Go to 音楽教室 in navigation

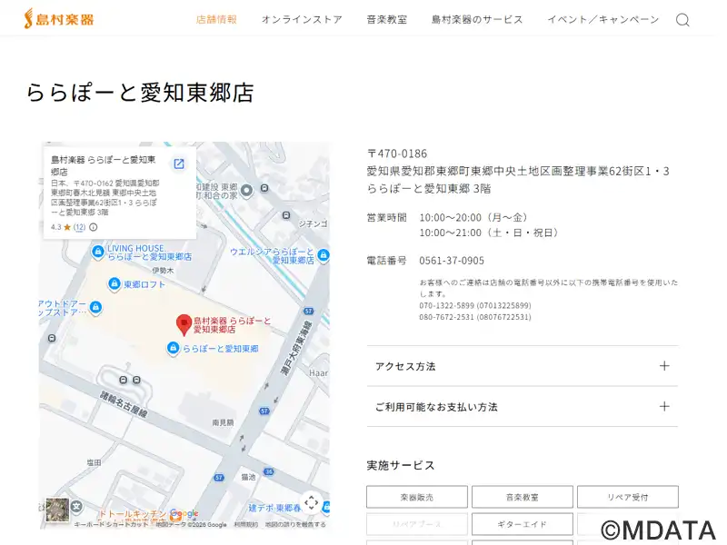[x=386, y=19]
